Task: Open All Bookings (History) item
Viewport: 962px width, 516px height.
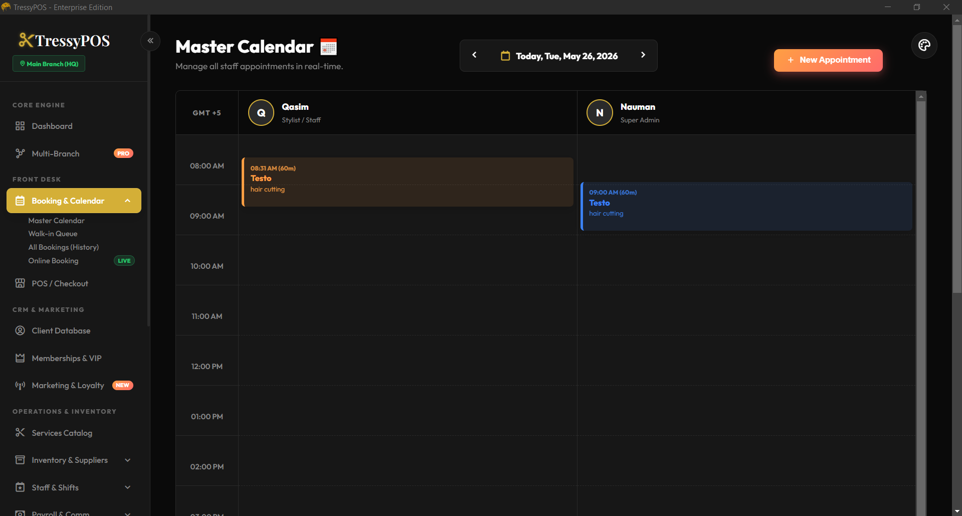Action: pos(64,247)
